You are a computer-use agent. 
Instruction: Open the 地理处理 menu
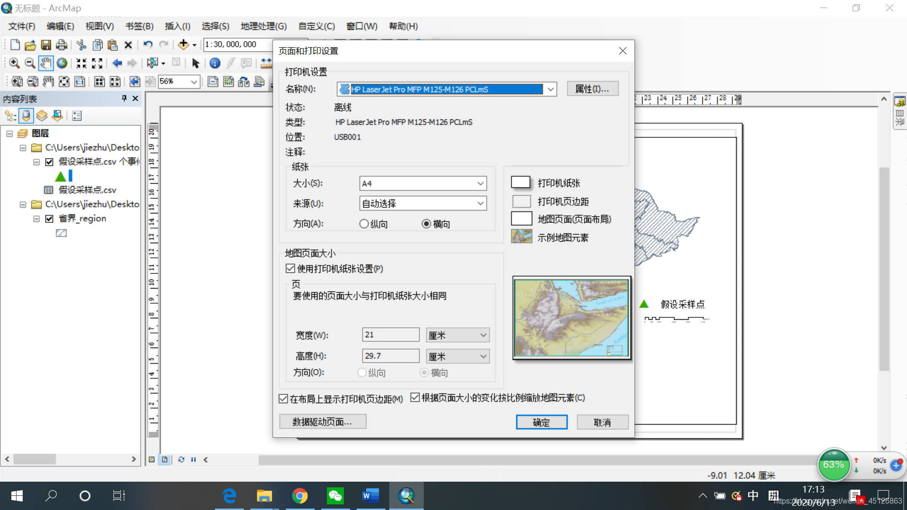[x=263, y=26]
